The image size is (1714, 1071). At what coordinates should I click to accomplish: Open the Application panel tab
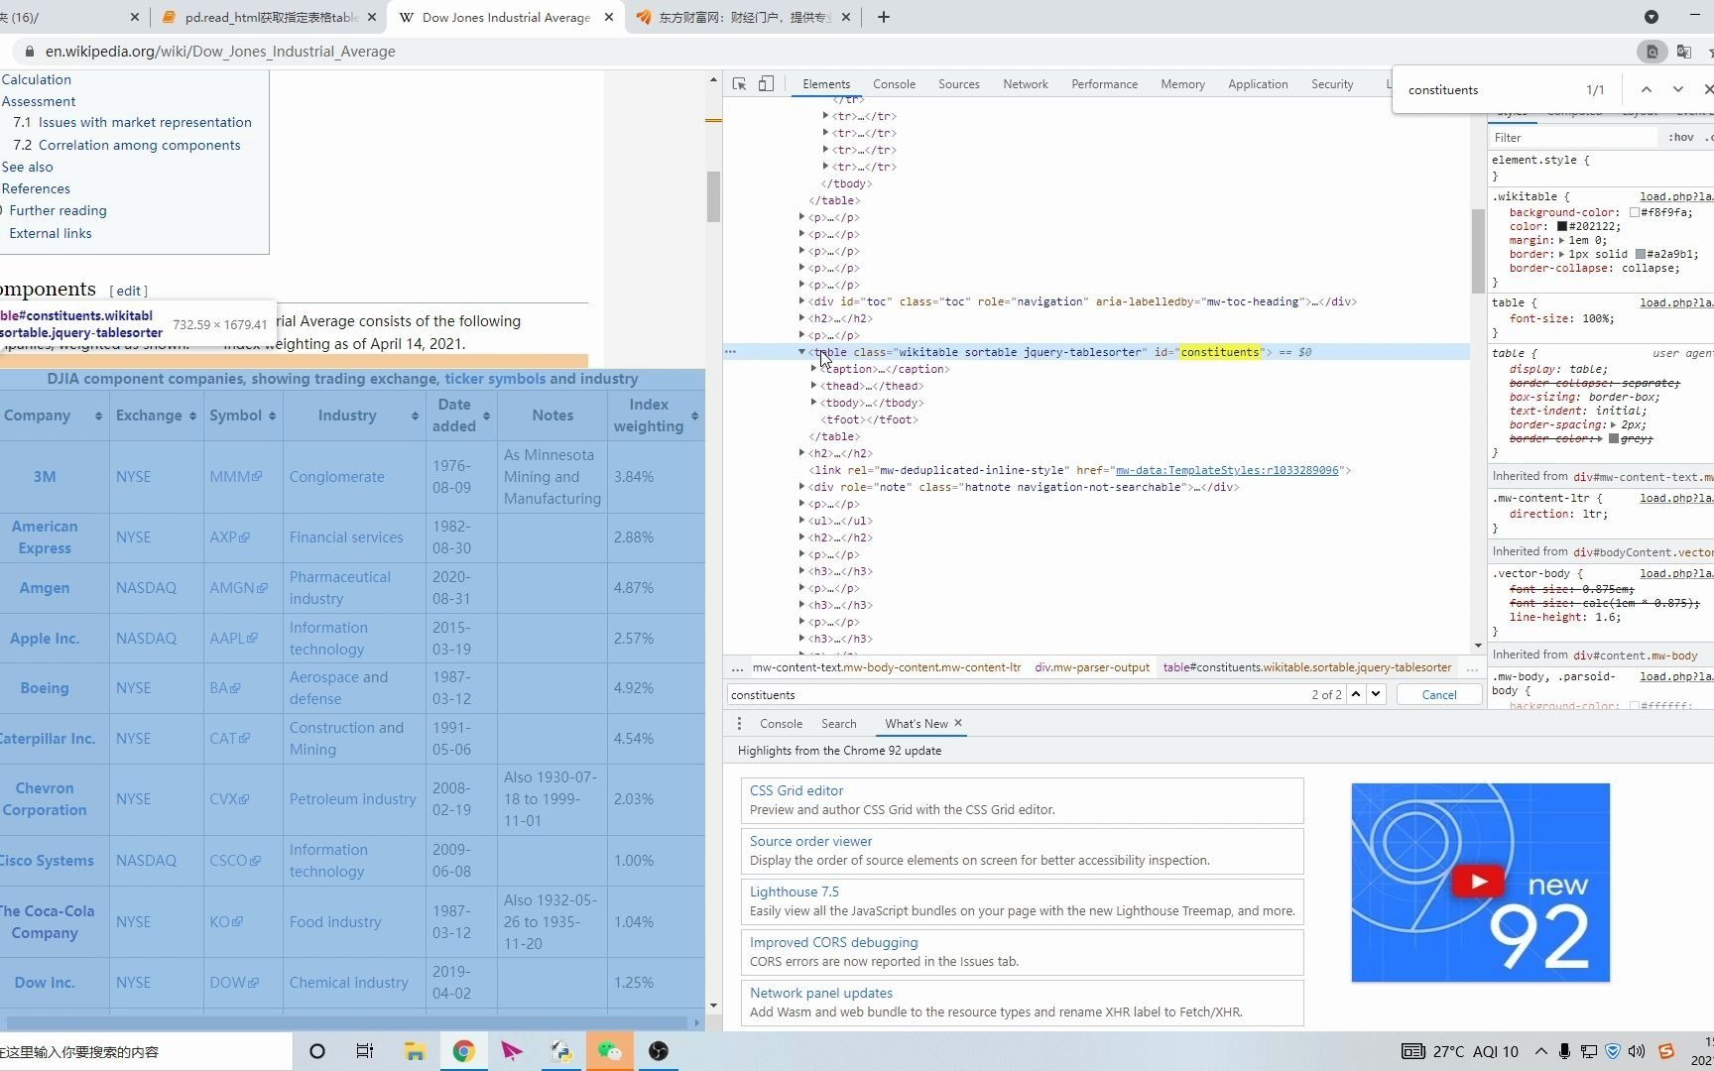(x=1258, y=84)
